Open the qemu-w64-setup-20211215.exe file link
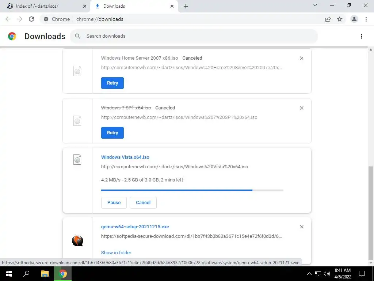374x281 pixels. [x=135, y=227]
